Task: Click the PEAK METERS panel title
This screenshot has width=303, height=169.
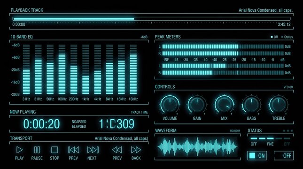Action: (x=168, y=37)
